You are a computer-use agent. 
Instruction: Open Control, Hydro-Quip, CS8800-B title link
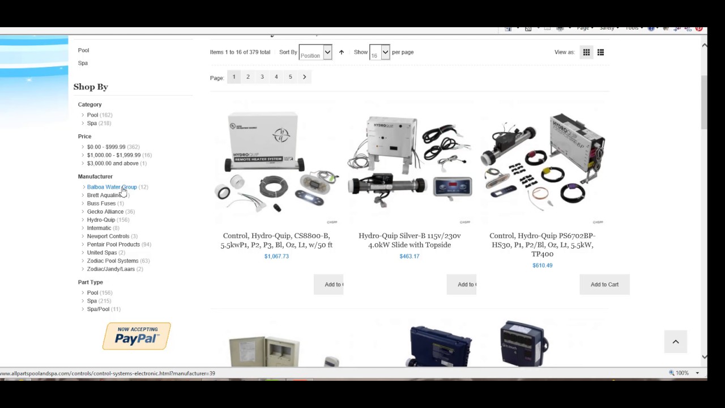coord(276,240)
